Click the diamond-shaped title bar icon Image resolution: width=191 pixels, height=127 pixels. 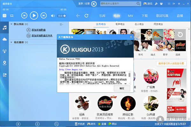click(x=179, y=4)
